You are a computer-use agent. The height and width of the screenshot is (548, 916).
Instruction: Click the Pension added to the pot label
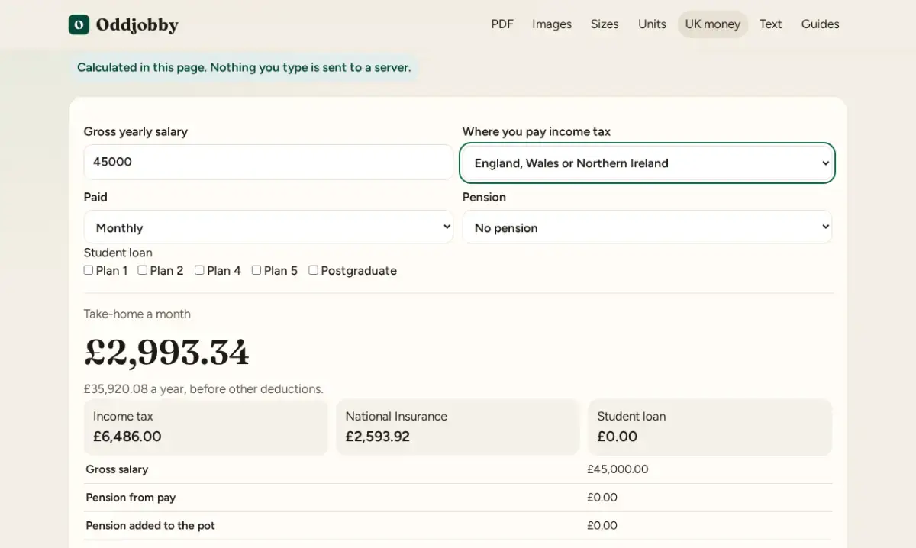point(150,526)
